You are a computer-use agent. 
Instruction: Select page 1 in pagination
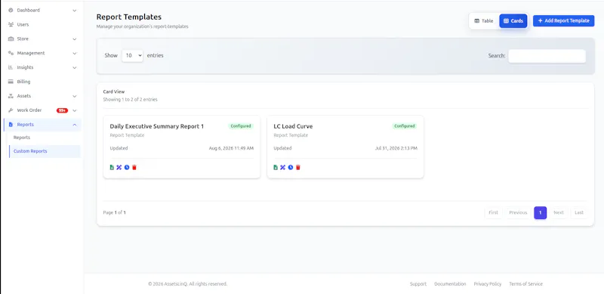tap(540, 212)
